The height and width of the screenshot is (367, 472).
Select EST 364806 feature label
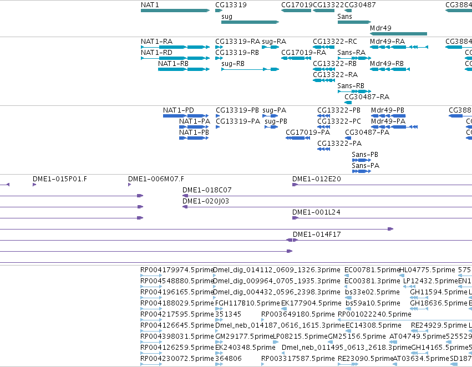(x=228, y=359)
